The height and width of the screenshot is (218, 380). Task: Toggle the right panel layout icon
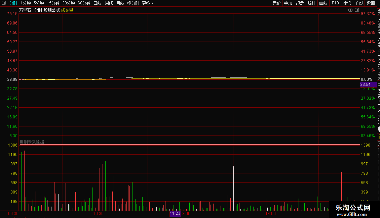(x=357, y=10)
